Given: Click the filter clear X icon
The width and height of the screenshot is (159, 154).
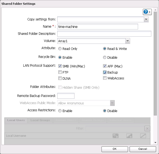Looking at the screenshot, I should [x=147, y=129].
